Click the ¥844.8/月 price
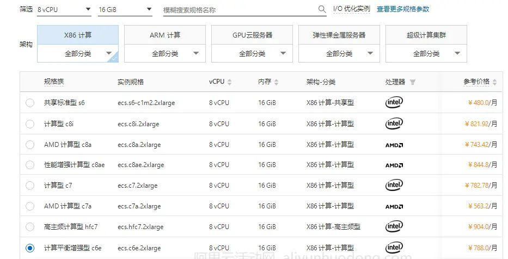The height and width of the screenshot is (259, 508). [x=482, y=164]
